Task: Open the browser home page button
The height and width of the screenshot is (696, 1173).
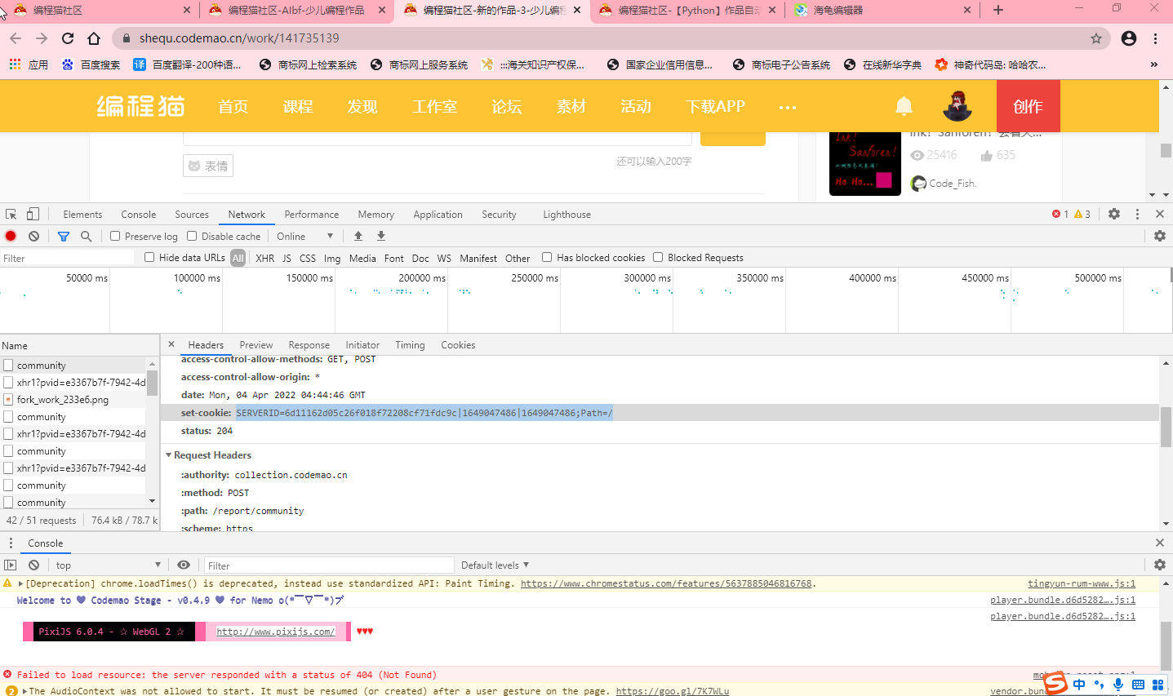Action: (x=94, y=38)
